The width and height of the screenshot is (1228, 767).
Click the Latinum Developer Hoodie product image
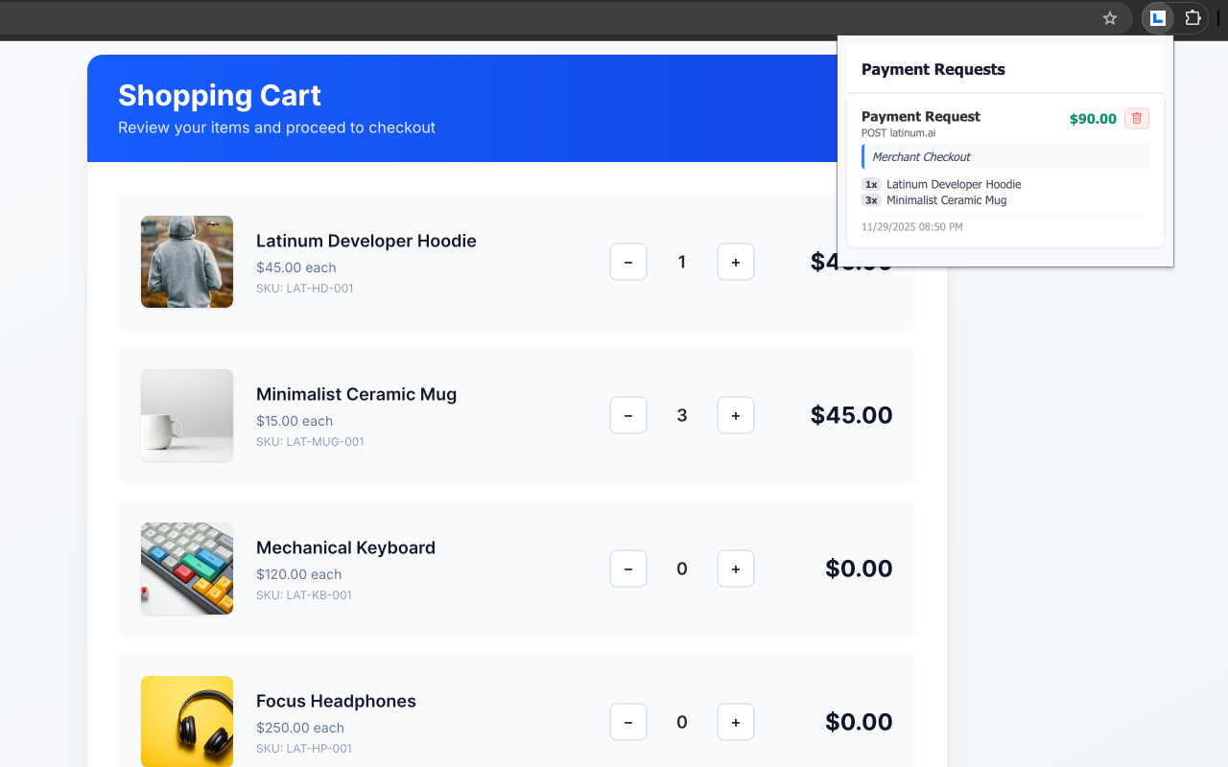[x=186, y=262]
